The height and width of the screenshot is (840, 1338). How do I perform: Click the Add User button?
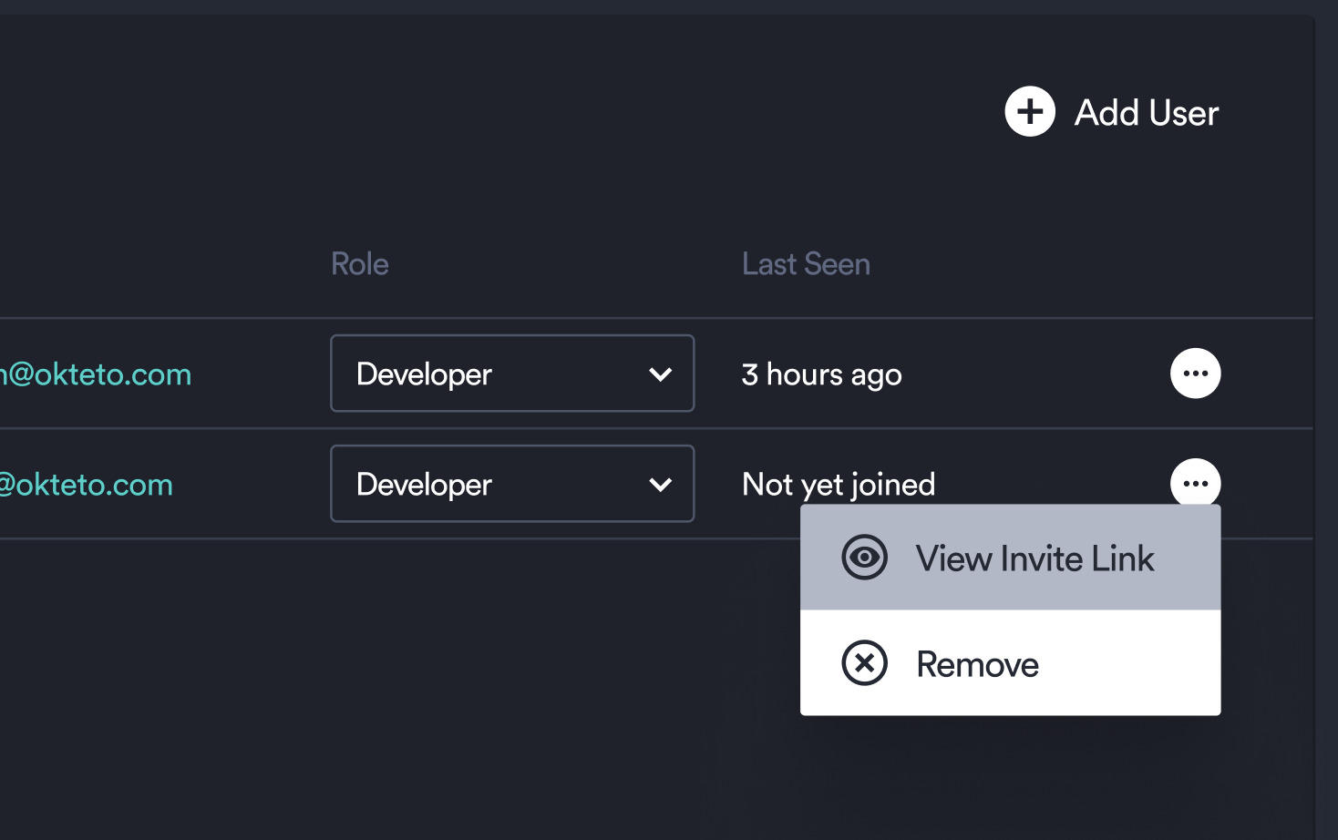click(x=1112, y=112)
